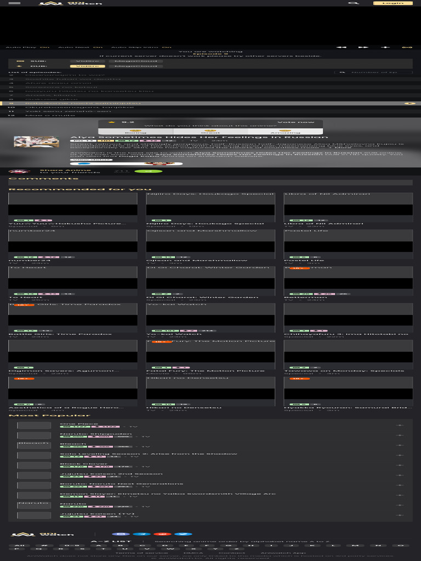The width and height of the screenshot is (421, 561).
Task: Rate the anime as Boring
Action: (135, 131)
